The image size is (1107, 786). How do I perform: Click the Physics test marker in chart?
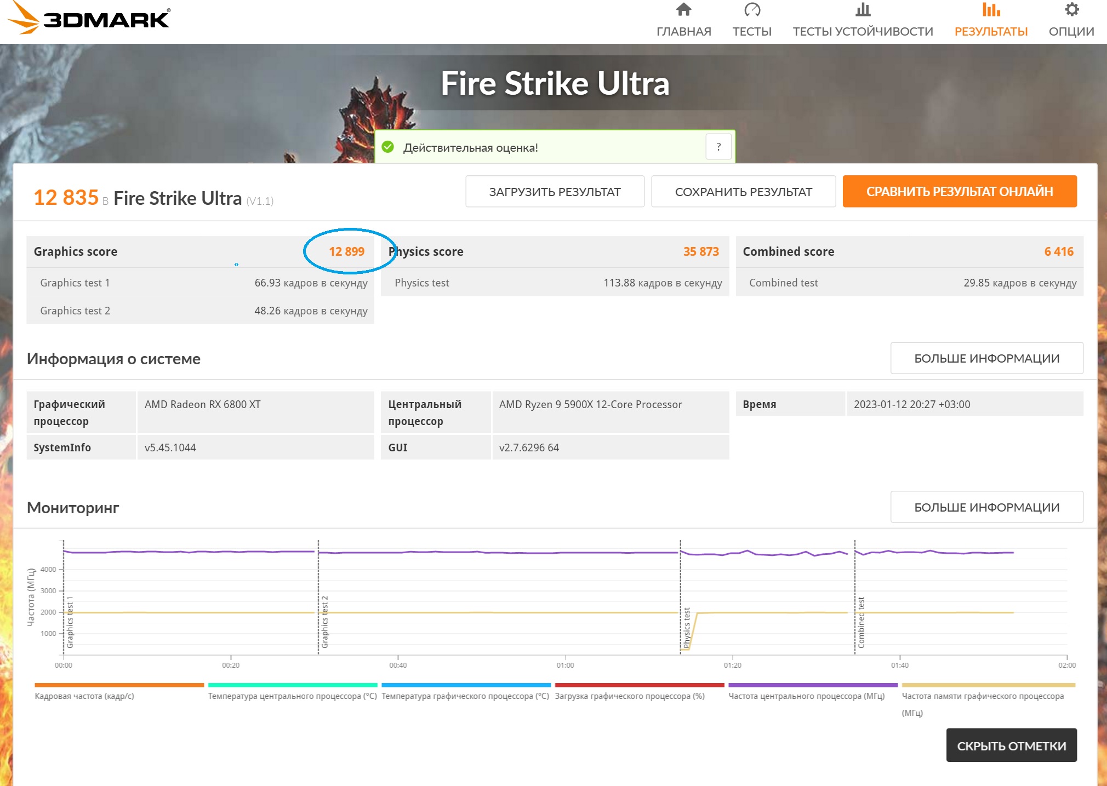686,628
